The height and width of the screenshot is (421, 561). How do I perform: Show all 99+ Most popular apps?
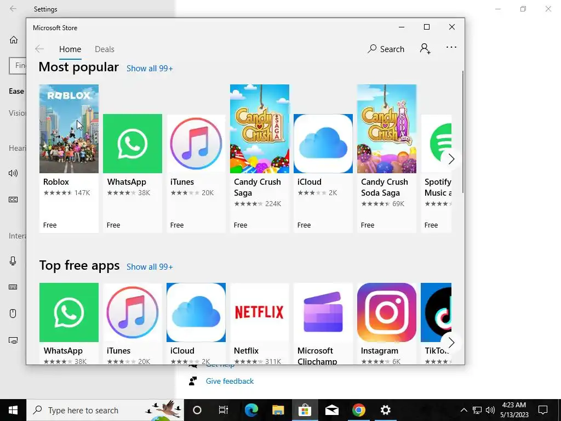click(x=150, y=69)
